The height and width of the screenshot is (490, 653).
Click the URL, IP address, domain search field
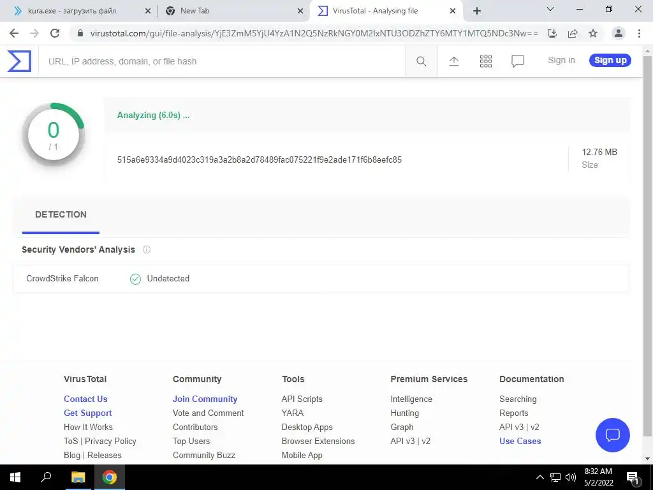[221, 61]
